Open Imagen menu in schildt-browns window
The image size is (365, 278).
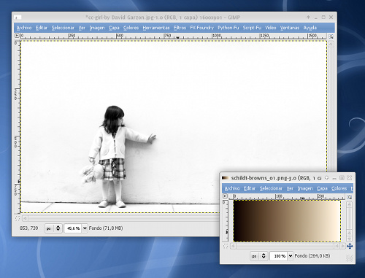coord(305,188)
